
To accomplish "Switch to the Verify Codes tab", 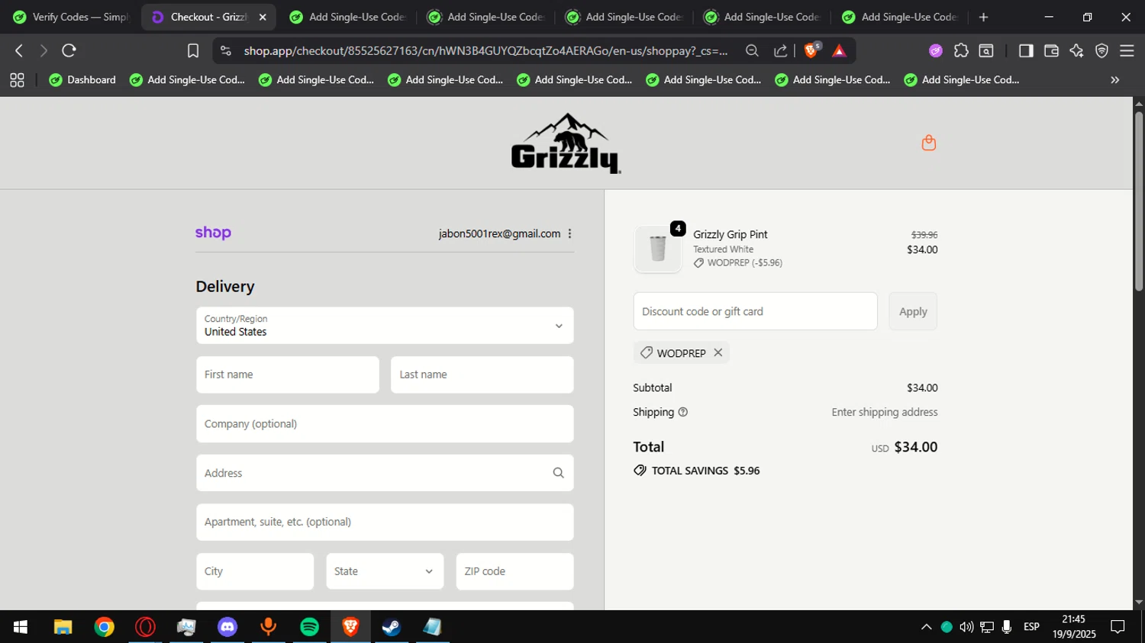I will pyautogui.click(x=71, y=17).
